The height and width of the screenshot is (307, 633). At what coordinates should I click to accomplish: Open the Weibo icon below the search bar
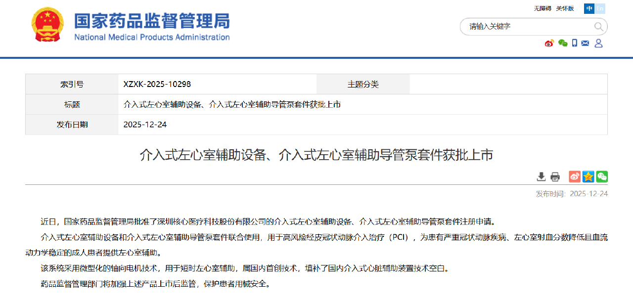pos(549,43)
